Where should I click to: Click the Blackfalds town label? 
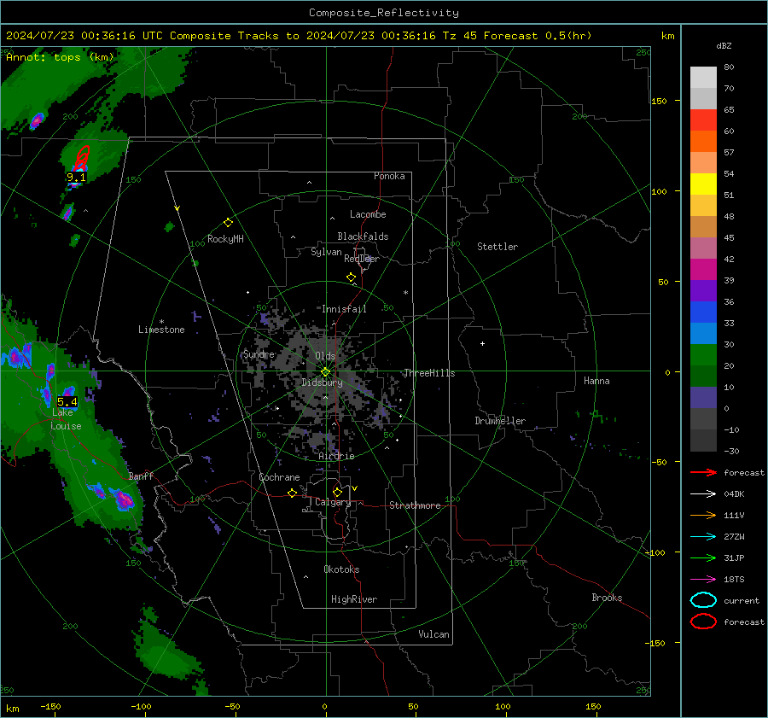click(x=363, y=236)
